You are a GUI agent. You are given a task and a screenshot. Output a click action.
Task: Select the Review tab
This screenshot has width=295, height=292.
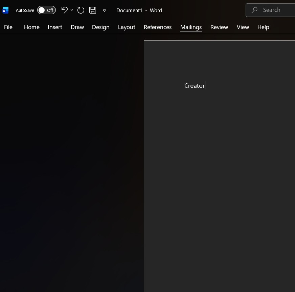pos(219,27)
